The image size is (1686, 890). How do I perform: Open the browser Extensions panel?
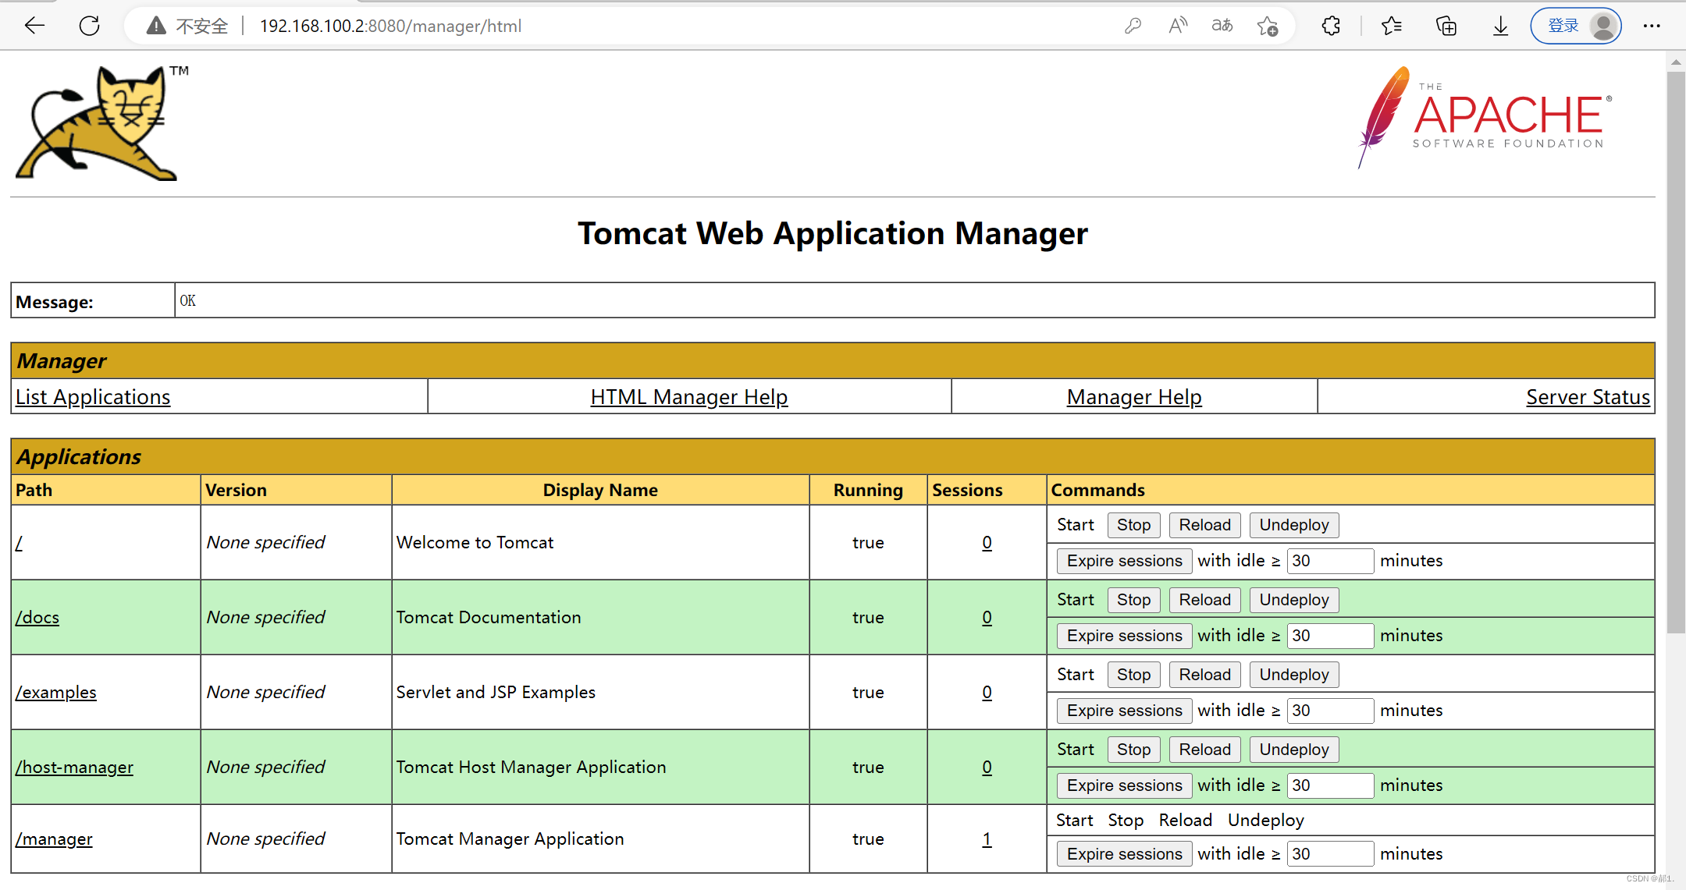(1330, 26)
